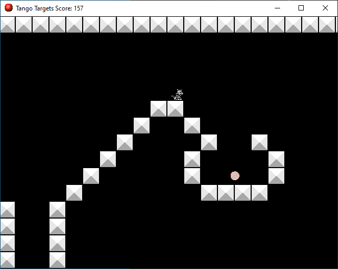Close the Tango Targets window
The width and height of the screenshot is (338, 269).
click(325, 8)
